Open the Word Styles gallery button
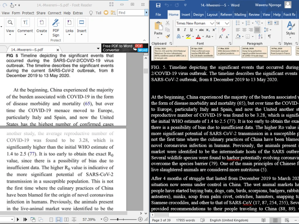The height and width of the screenshot is (224, 299). pos(290,30)
